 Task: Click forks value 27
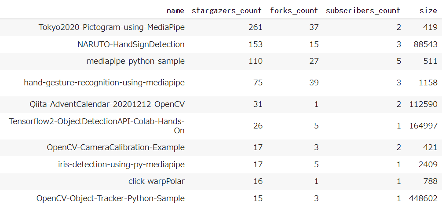pyautogui.click(x=314, y=61)
